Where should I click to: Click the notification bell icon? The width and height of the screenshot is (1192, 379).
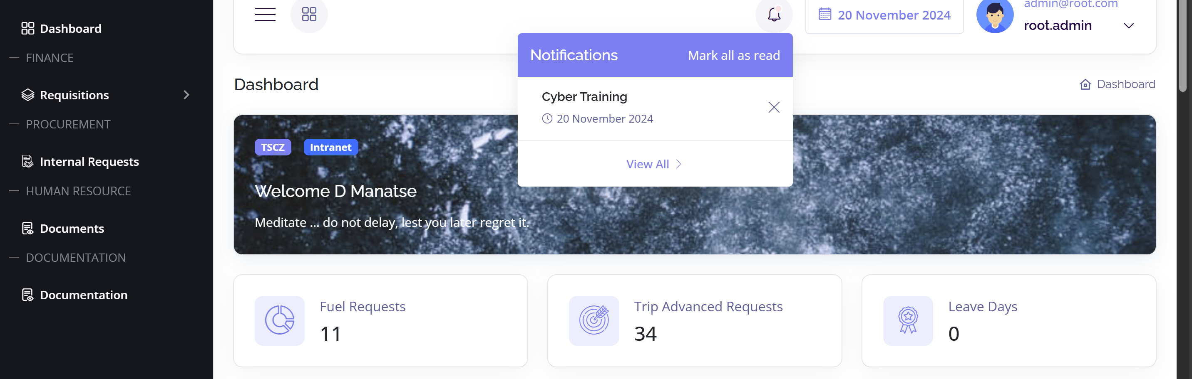click(x=774, y=15)
